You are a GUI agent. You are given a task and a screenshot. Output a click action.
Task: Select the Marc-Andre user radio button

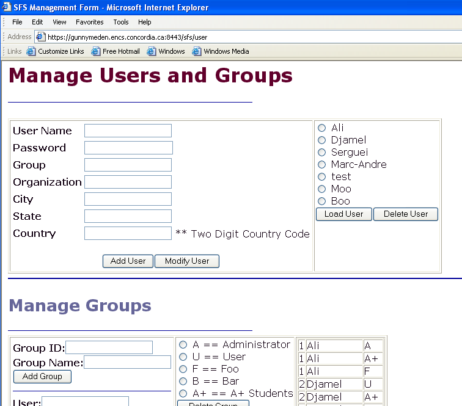321,165
